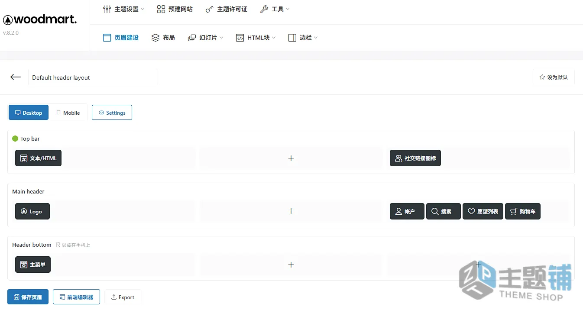
Task: Open the 幻灯片 menu
Action: tap(205, 38)
